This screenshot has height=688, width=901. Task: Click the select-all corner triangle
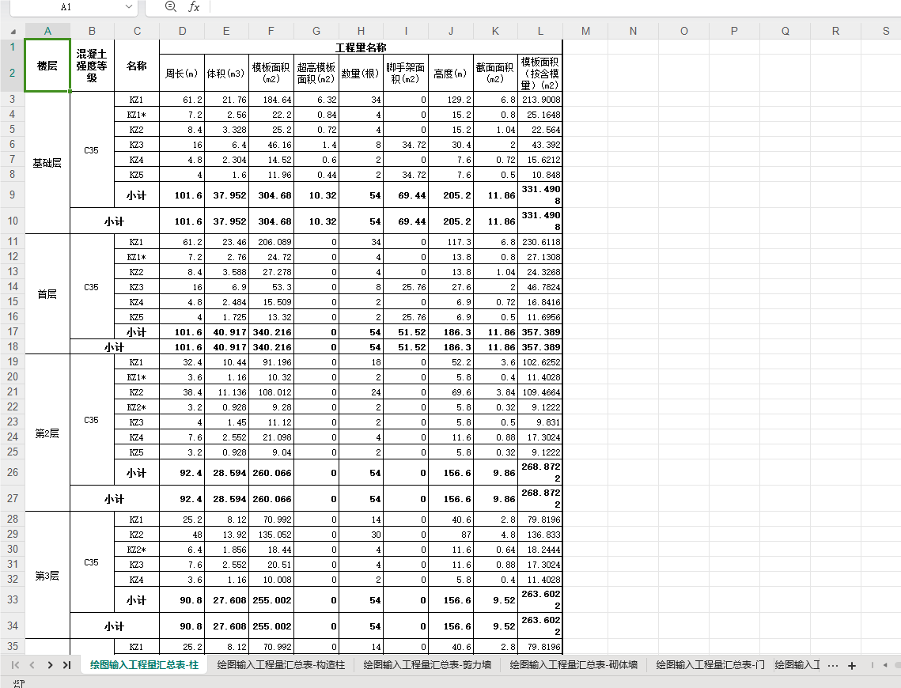point(13,32)
